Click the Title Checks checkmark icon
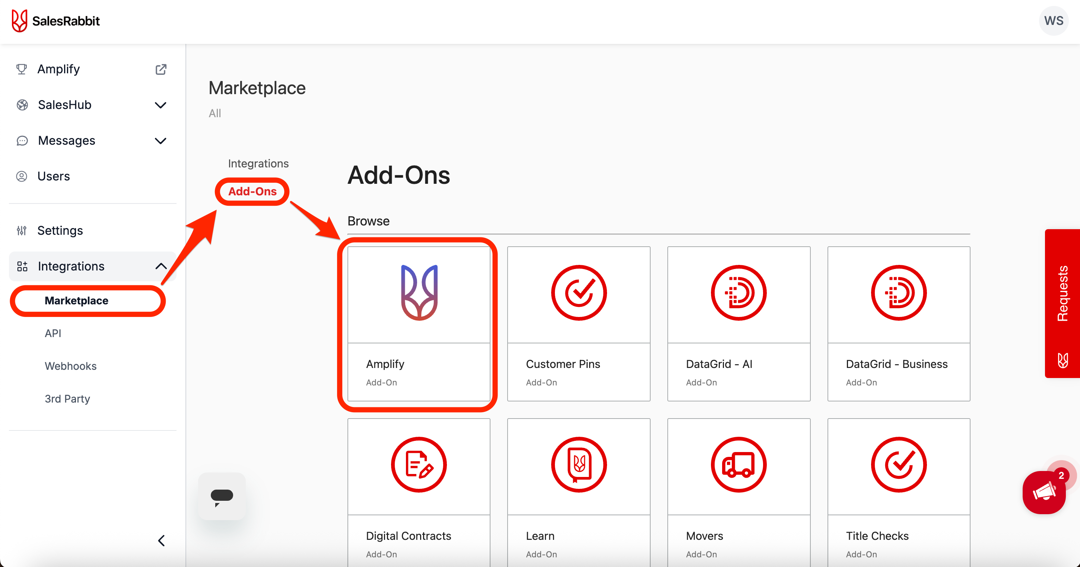 pyautogui.click(x=899, y=465)
